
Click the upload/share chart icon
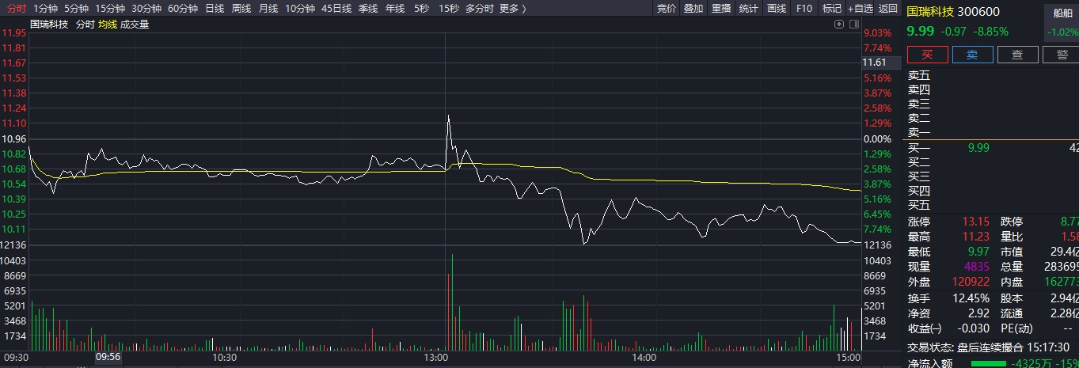[x=839, y=25]
